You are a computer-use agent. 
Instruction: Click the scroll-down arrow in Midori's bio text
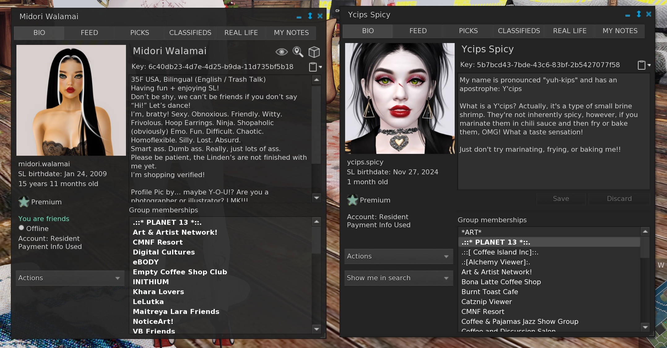316,197
